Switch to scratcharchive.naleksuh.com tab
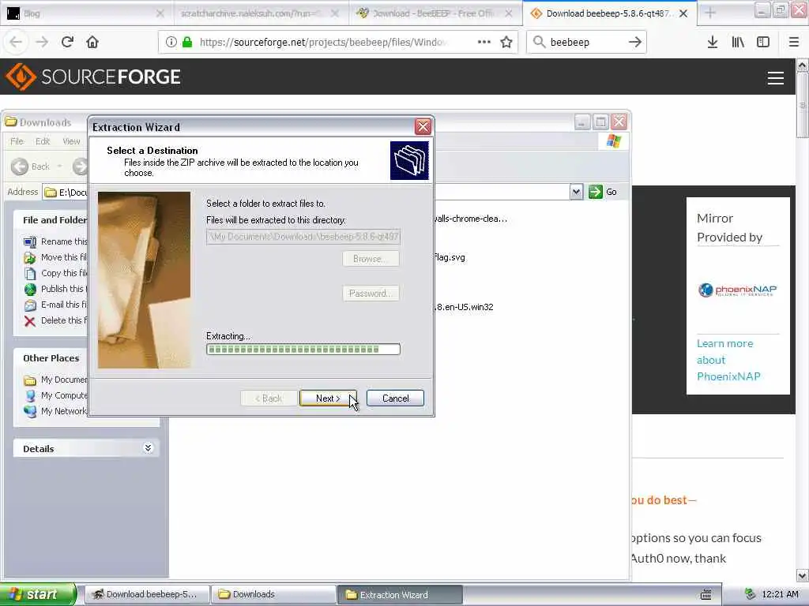 (260, 13)
